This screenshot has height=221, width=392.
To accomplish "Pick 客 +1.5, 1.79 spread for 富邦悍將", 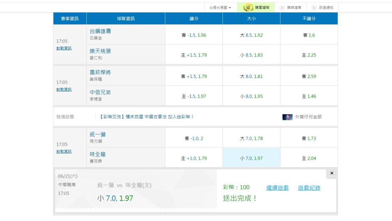I will coord(194,77).
